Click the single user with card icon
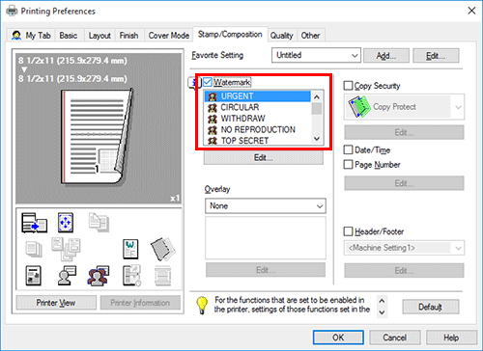 [67, 276]
